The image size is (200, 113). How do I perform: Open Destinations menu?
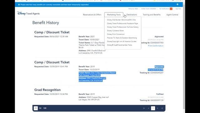tap(132, 15)
